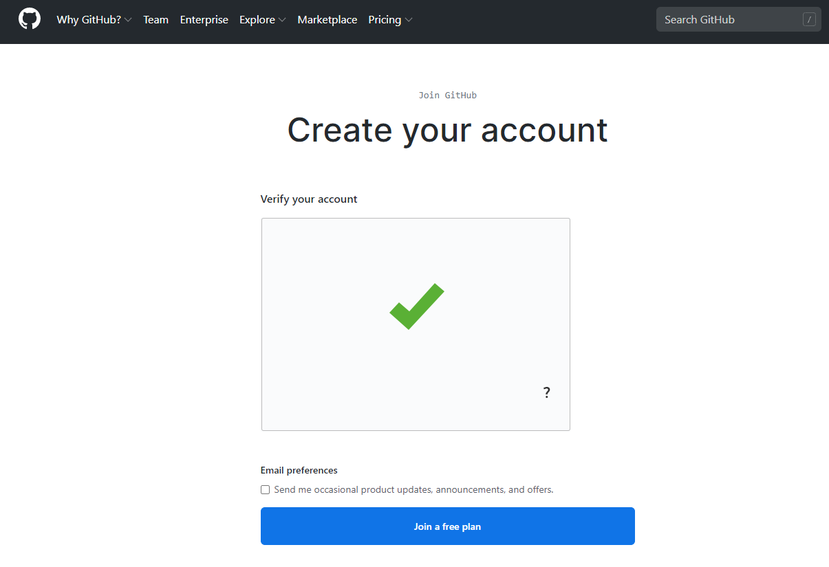Click the green verification checkmark
The height and width of the screenshot is (567, 829).
pyautogui.click(x=417, y=306)
